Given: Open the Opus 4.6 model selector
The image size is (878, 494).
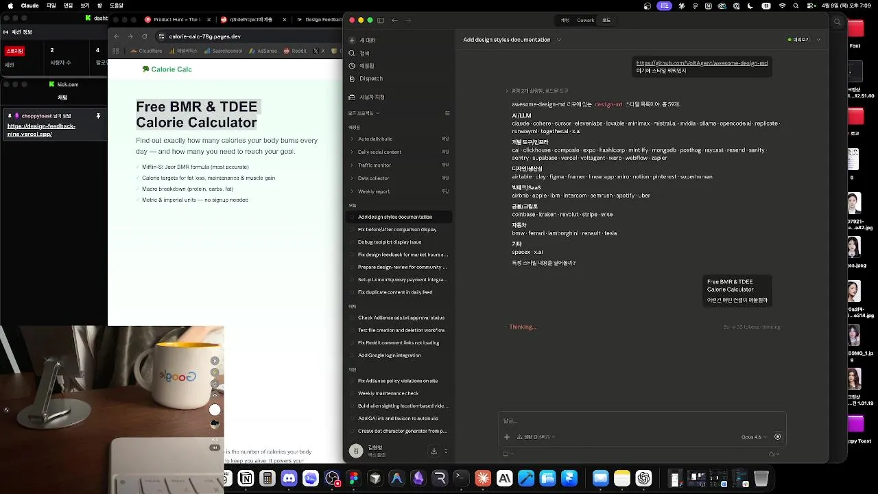Looking at the screenshot, I should 754,437.
